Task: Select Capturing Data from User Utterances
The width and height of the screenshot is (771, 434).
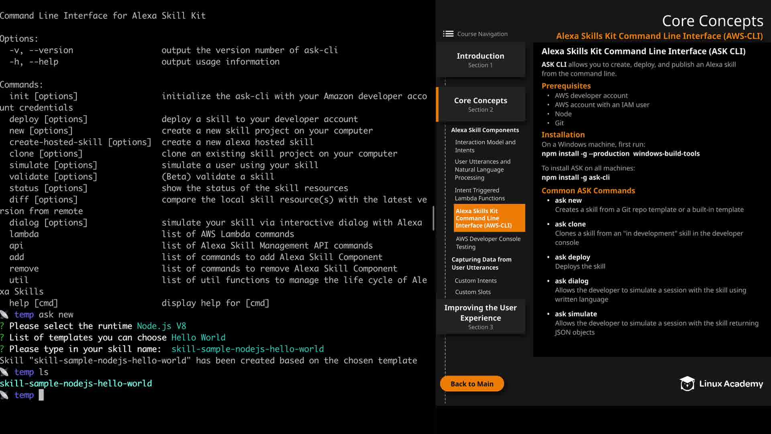Action: point(481,264)
